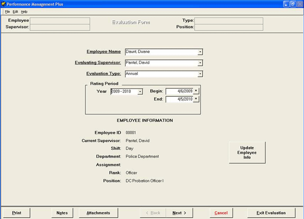The image size is (304, 219).
Task: Open the Edit menu
Action: (x=15, y=11)
